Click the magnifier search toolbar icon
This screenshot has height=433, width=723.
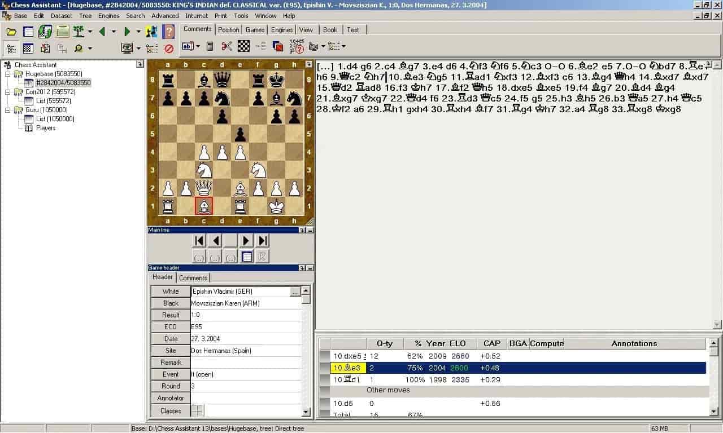click(x=79, y=48)
